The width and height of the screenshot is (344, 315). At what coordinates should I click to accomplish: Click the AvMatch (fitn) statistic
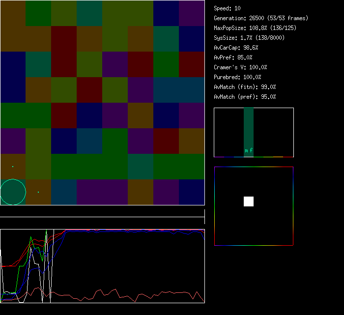pyautogui.click(x=245, y=87)
